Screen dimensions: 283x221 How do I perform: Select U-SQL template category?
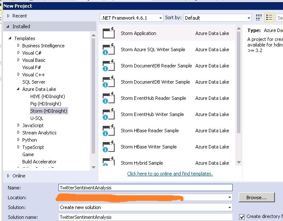[37, 118]
